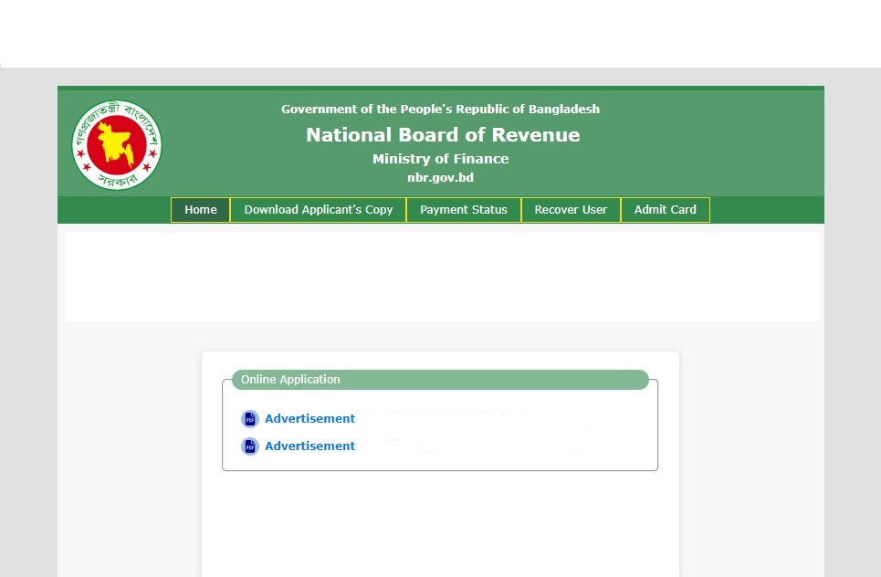Image resolution: width=881 pixels, height=577 pixels.
Task: Open the Admit Card page
Action: (666, 210)
